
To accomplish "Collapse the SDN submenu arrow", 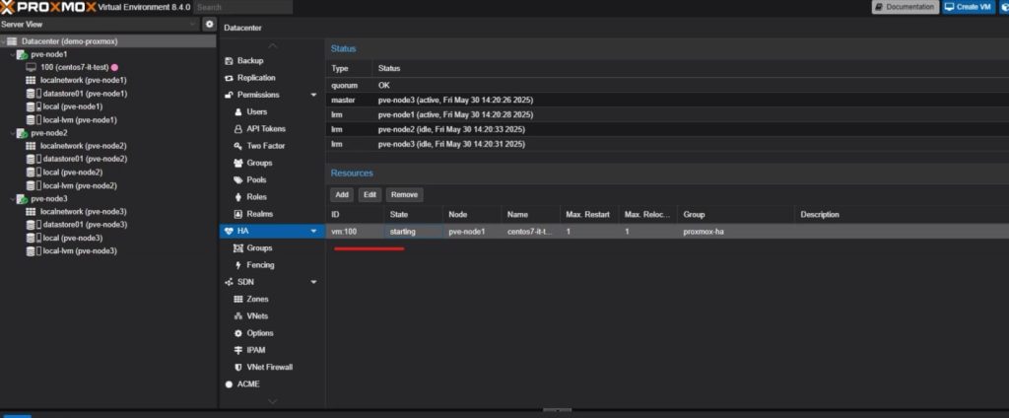I will (x=314, y=282).
